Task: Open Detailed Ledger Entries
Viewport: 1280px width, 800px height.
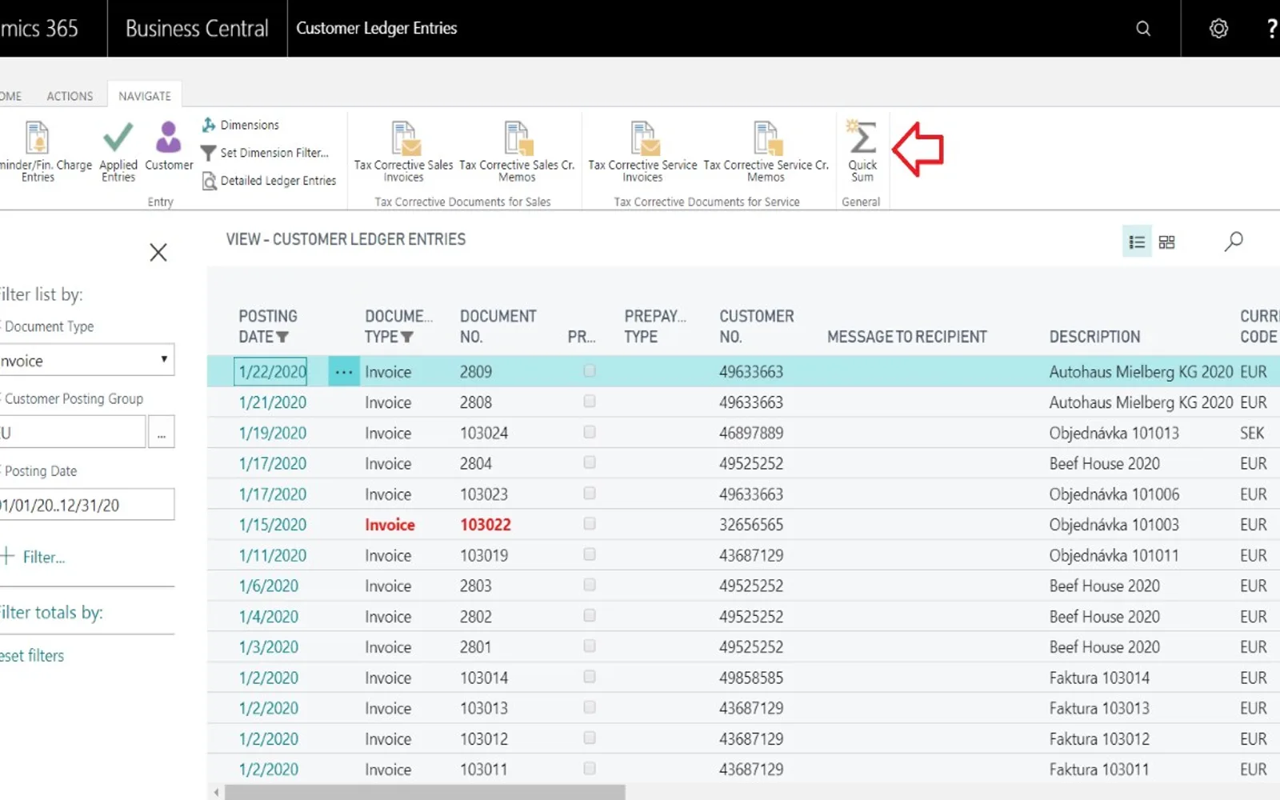Action: click(269, 181)
